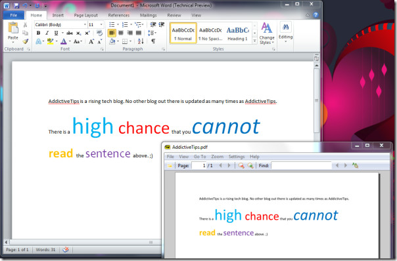397x261 pixels.
Task: Apply subscript formatting
Action: click(x=79, y=33)
